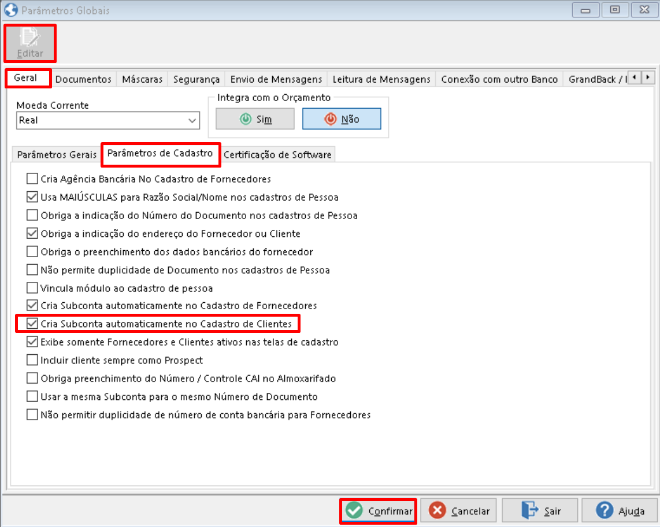Open the Máscaras tab
Screen dimensions: 660x527
[142, 79]
